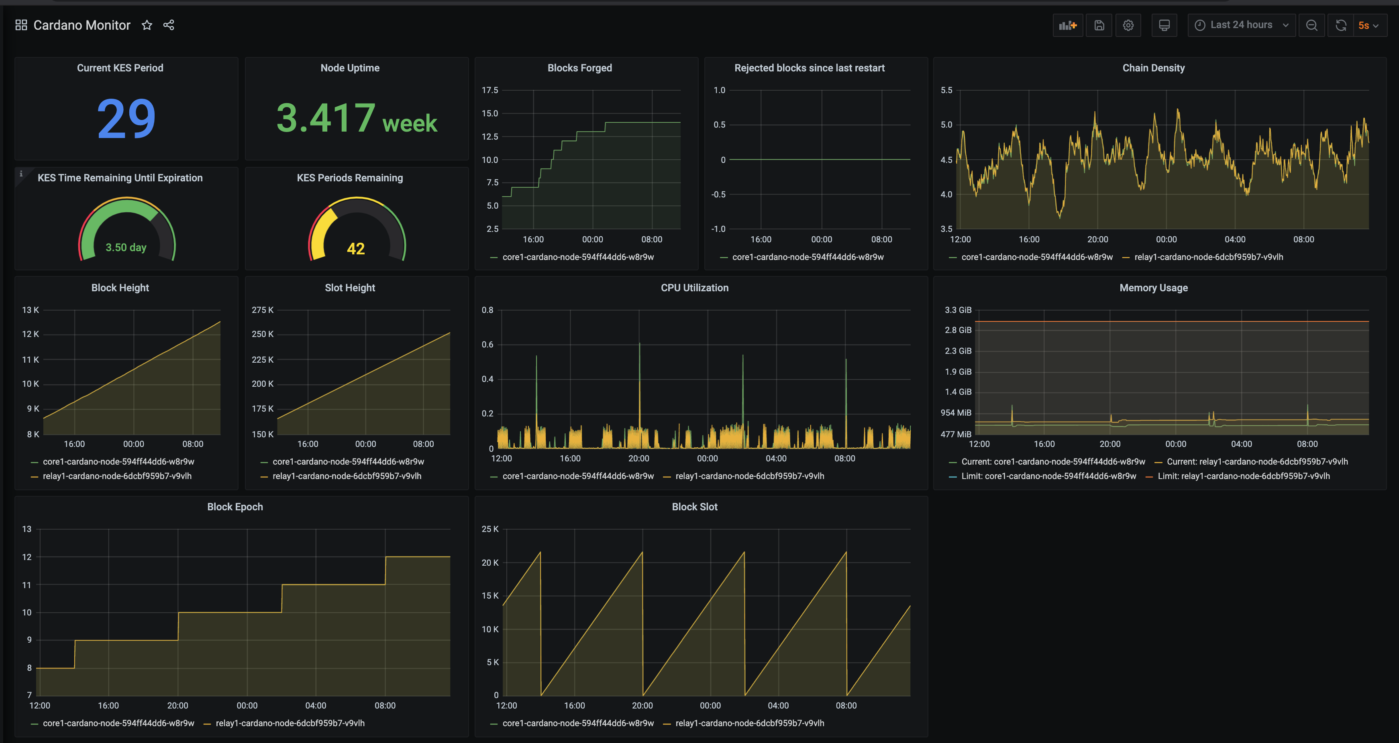Viewport: 1399px width, 743px height.
Task: Click the KES Periods Remaining gauge showing 42
Action: (357, 229)
